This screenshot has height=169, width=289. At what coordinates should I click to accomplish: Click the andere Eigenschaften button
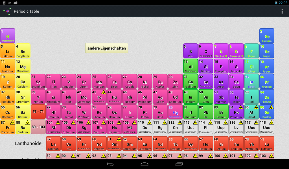[x=107, y=48]
